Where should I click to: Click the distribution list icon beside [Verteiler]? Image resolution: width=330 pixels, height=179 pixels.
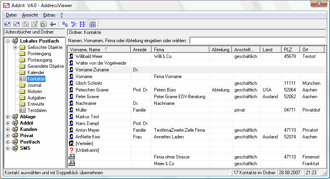72,144
